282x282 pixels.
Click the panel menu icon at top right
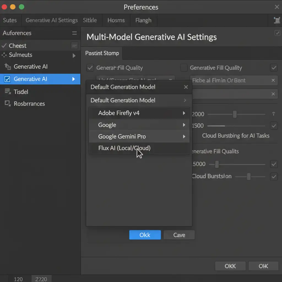pyautogui.click(x=277, y=20)
